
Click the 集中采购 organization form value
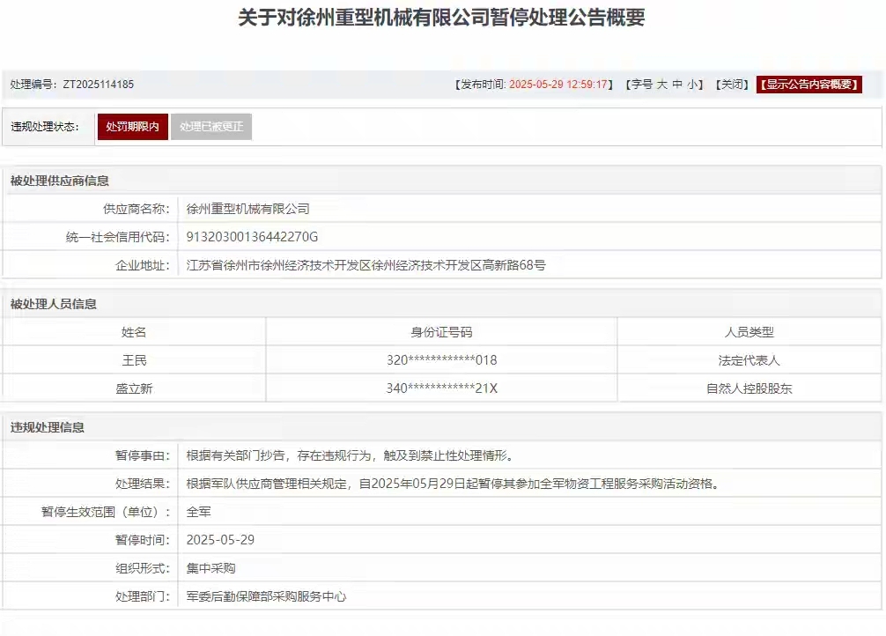pyautogui.click(x=210, y=568)
